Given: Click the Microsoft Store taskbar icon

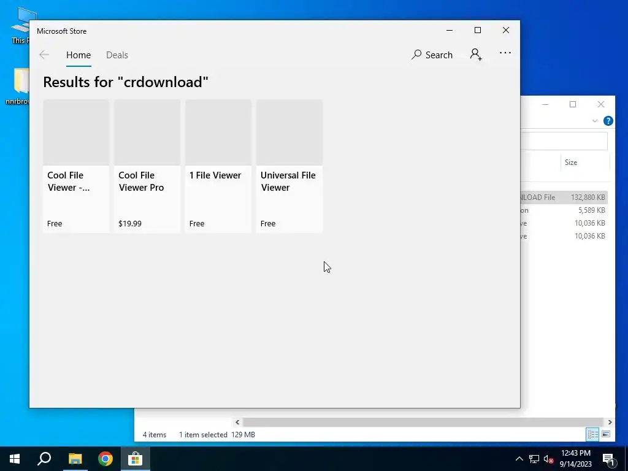Looking at the screenshot, I should pyautogui.click(x=136, y=459).
